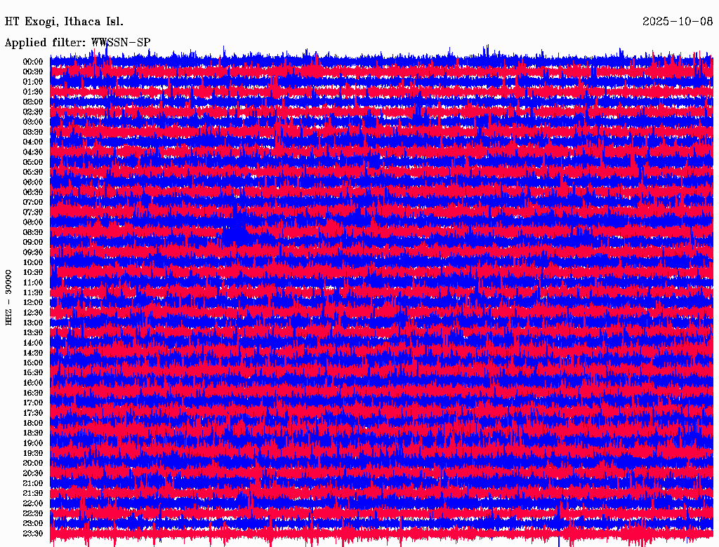
Task: Select the 04:30 time label
Action: pyautogui.click(x=33, y=152)
